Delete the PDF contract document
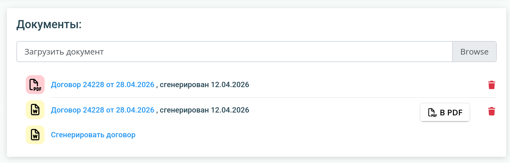This screenshot has height=163, width=510. pyautogui.click(x=491, y=85)
